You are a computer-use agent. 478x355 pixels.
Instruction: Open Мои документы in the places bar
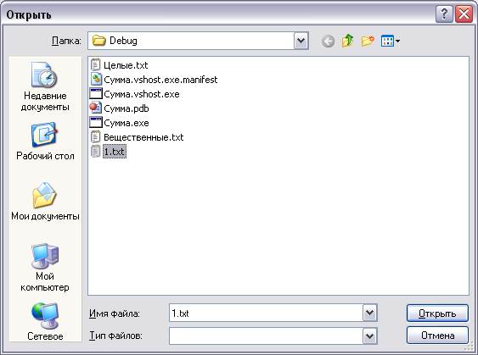[45, 202]
